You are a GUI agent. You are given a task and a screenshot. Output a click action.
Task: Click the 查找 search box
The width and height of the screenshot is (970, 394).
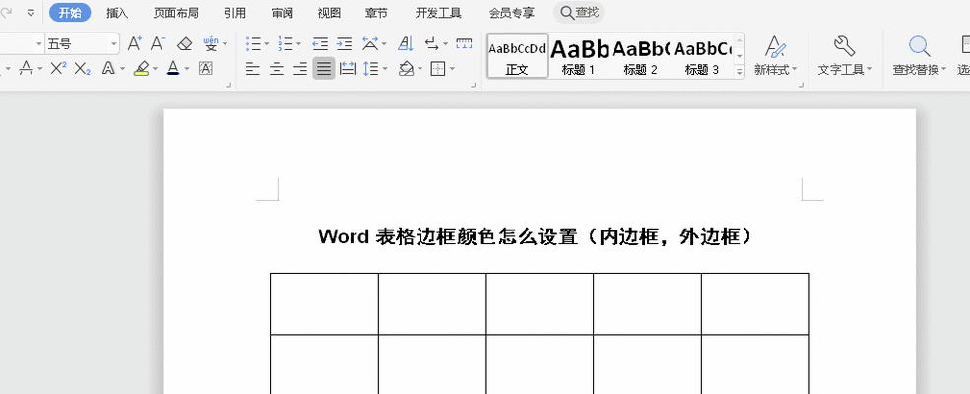pos(578,12)
